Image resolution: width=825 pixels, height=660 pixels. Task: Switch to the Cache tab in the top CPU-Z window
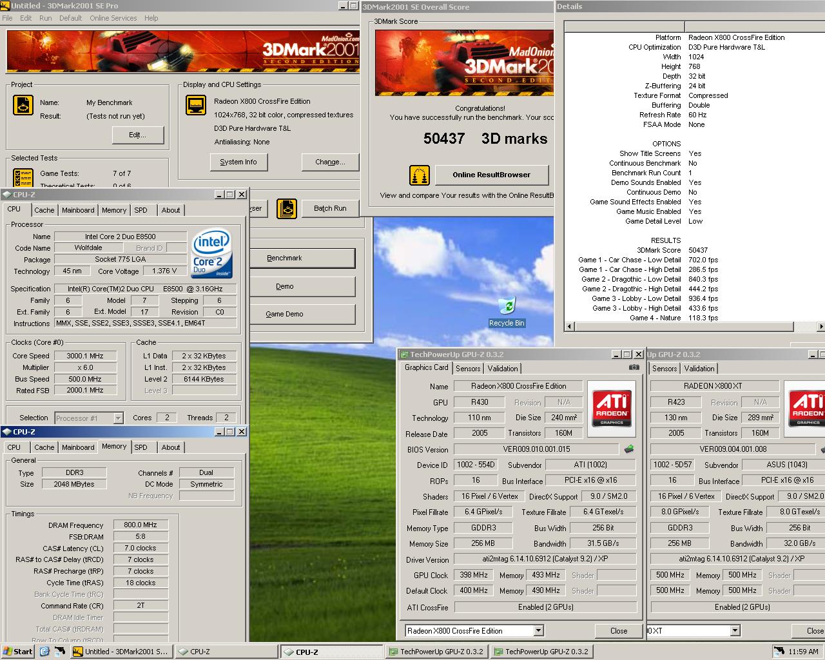(44, 210)
